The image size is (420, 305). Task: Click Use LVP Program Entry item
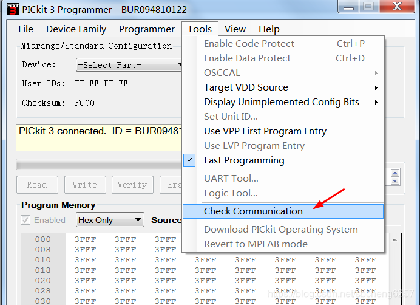[283, 146]
